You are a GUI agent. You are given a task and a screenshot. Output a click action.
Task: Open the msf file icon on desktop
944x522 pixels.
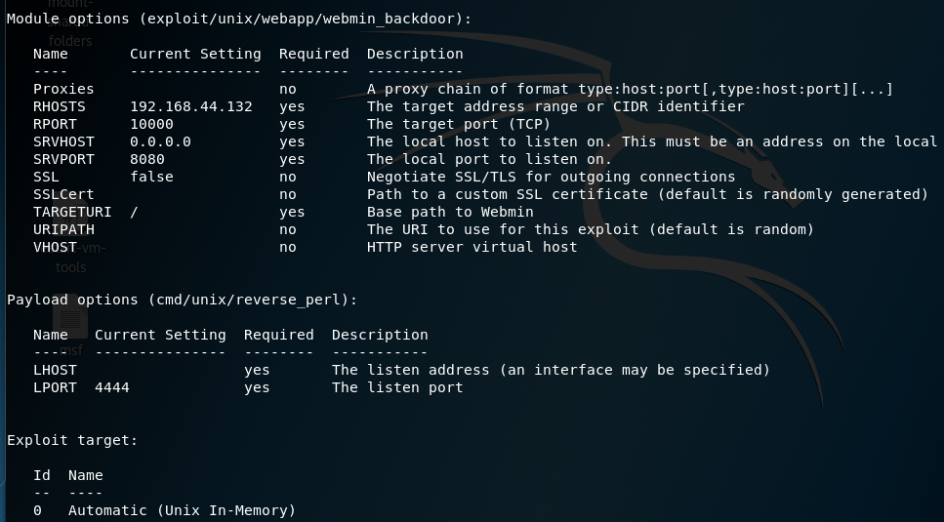tap(70, 317)
